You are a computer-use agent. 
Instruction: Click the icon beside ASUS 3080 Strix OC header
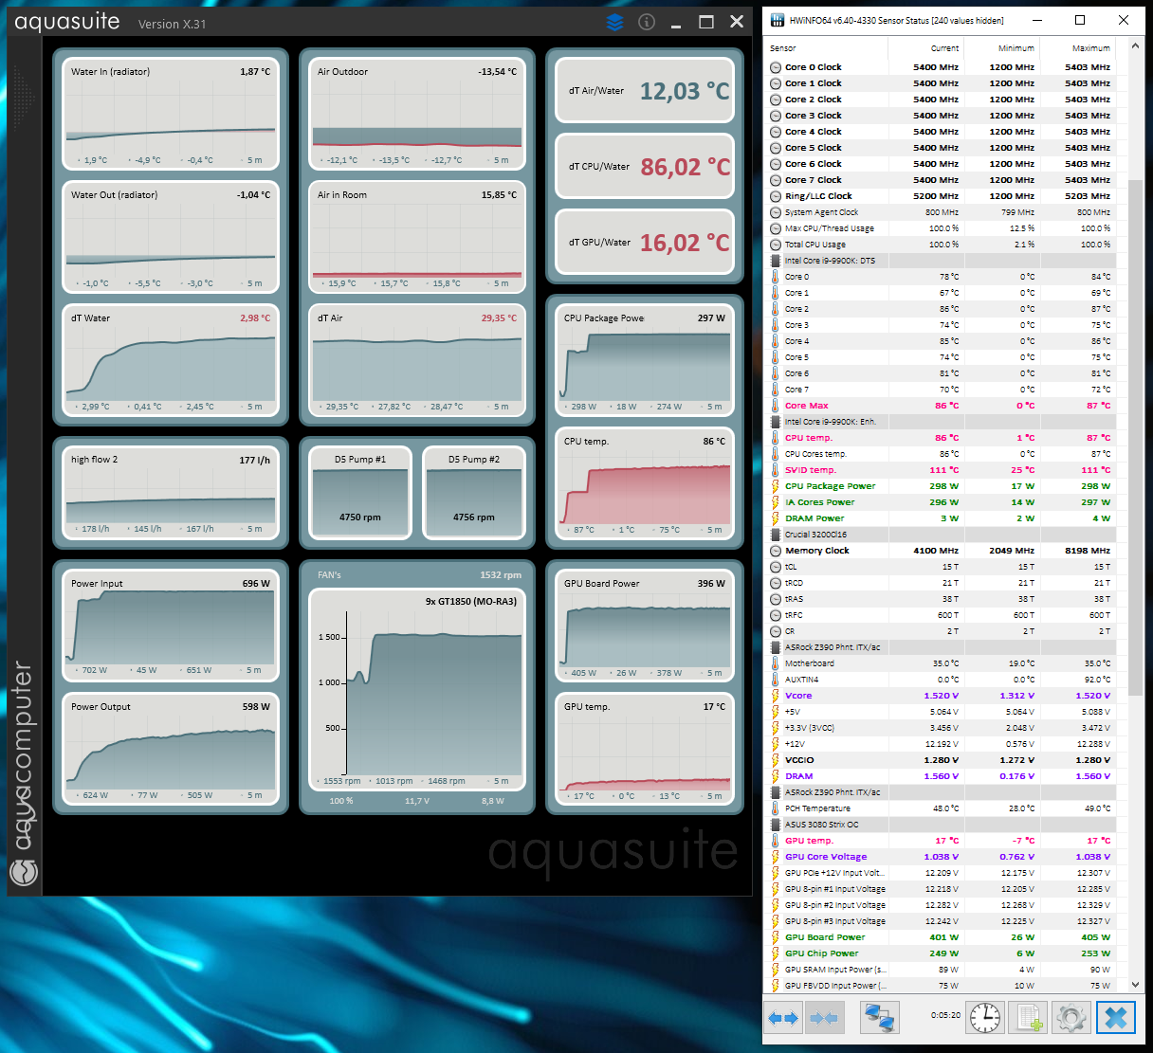776,825
